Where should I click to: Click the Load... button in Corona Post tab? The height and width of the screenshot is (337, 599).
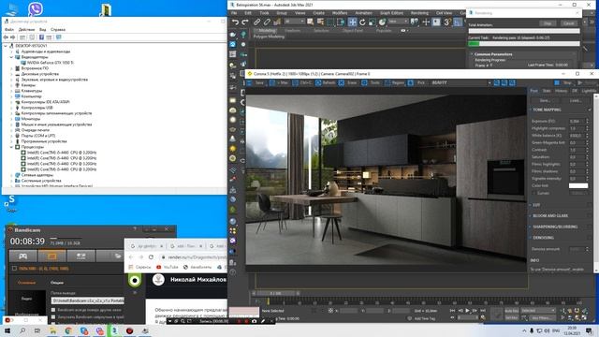click(x=576, y=100)
